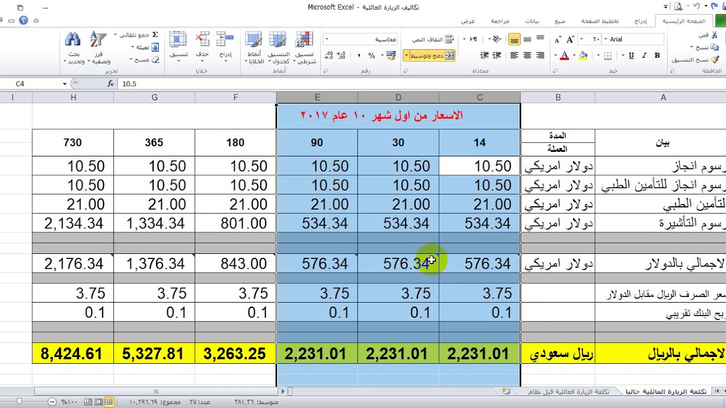The height and width of the screenshot is (408, 726).
Task: Click Format cells (تنسيق) icon
Action: pyautogui.click(x=179, y=40)
